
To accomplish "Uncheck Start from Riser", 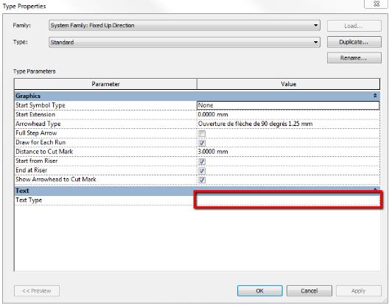I will tap(202, 161).
